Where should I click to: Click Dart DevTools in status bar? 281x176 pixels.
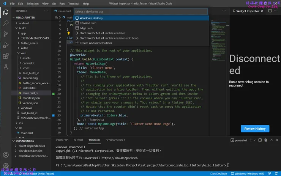tap(218, 174)
